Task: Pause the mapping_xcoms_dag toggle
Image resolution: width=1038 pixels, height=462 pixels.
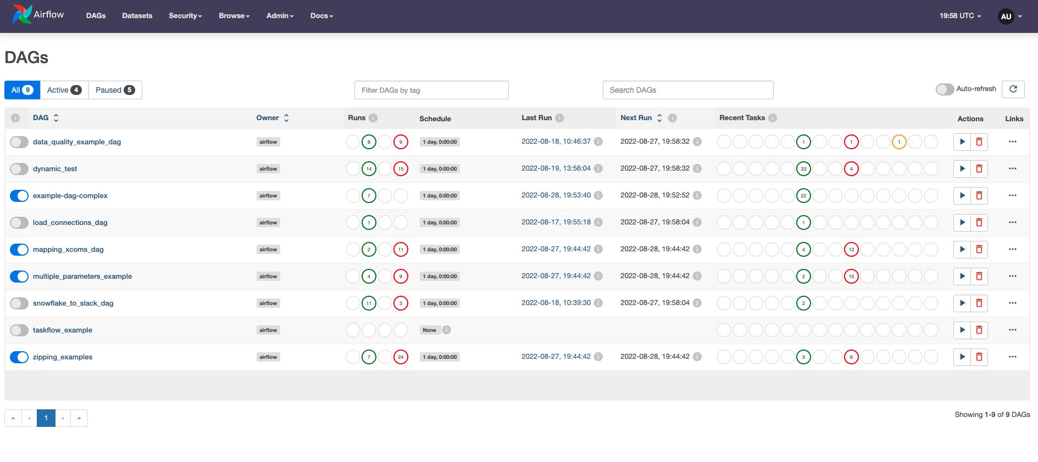Action: [x=19, y=250]
